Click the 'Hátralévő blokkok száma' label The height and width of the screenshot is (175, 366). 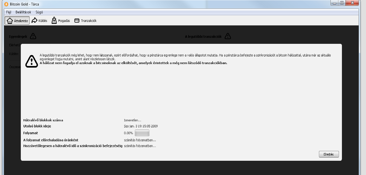tap(43, 120)
